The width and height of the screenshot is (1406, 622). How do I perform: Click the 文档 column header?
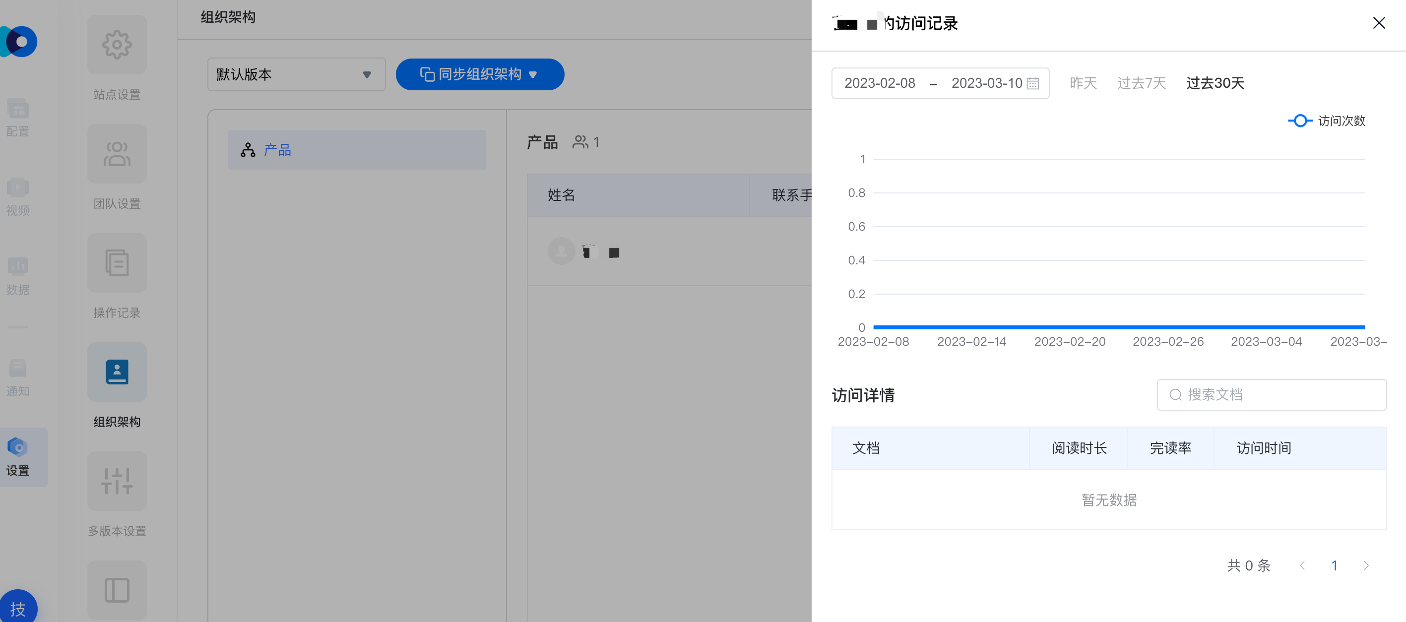pos(930,448)
